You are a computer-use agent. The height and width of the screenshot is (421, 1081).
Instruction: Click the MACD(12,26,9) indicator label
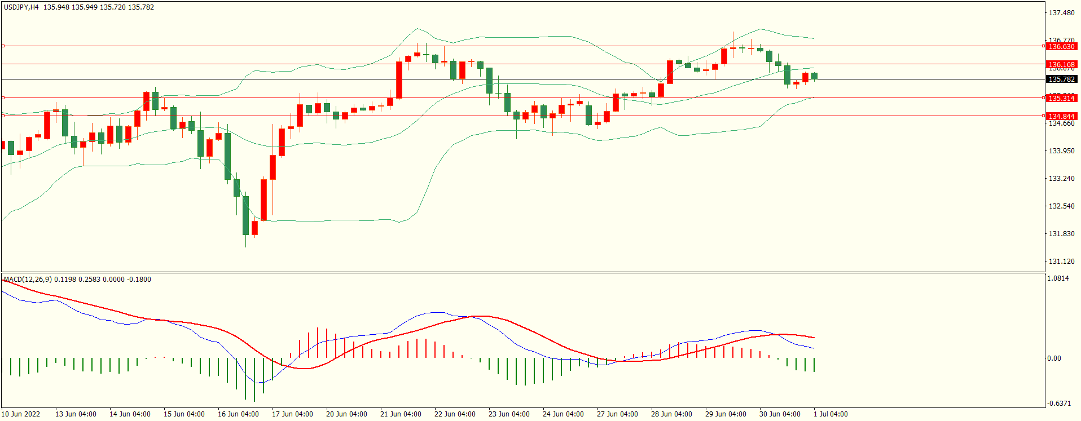point(28,280)
